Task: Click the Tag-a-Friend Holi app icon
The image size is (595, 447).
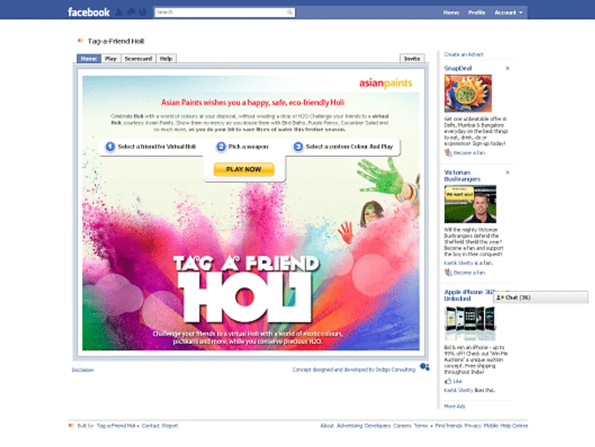Action: (80, 41)
